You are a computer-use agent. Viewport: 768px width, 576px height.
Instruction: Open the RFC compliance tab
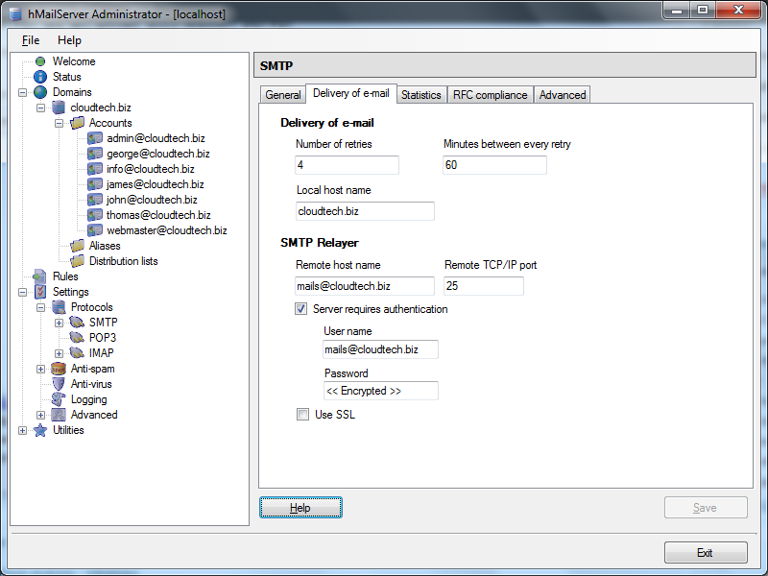(491, 94)
